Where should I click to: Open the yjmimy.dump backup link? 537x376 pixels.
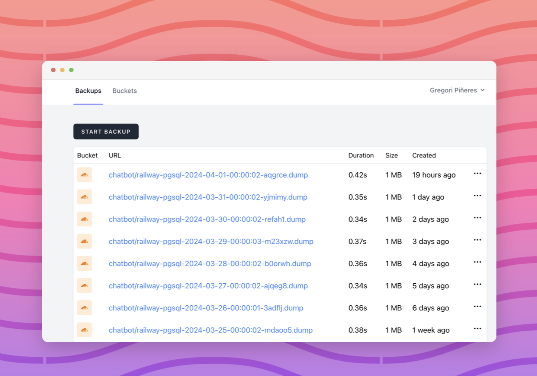(208, 197)
